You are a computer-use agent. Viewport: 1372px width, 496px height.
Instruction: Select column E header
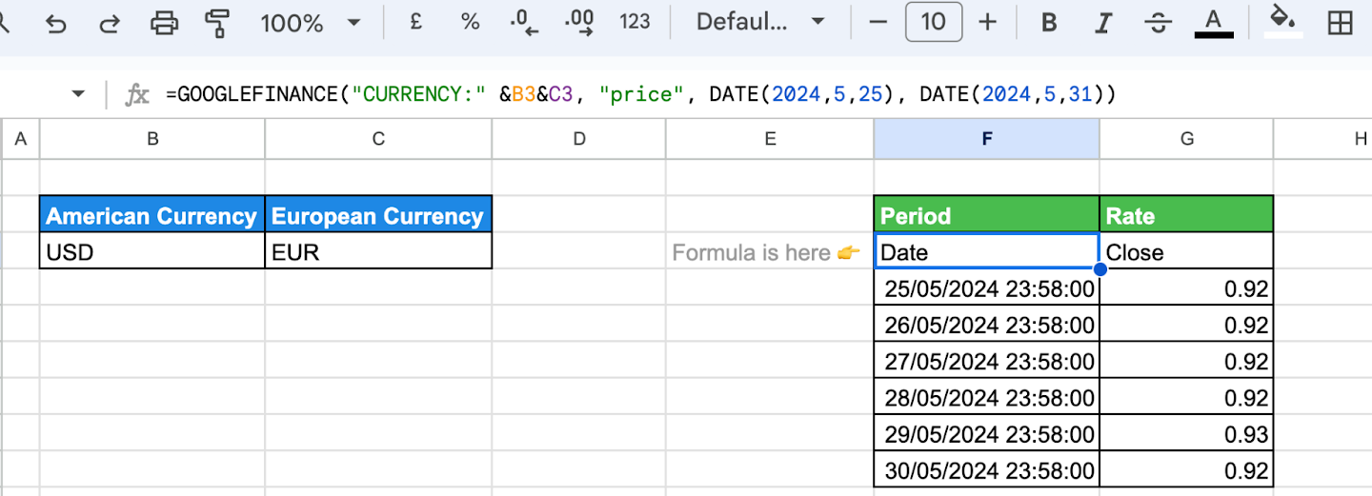770,139
